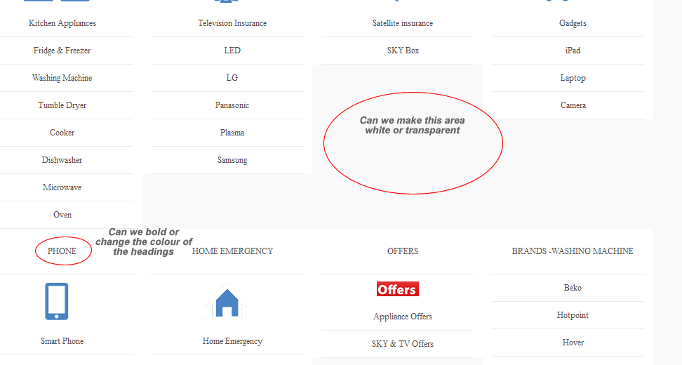Open the Tumble Dryer page

click(x=62, y=105)
